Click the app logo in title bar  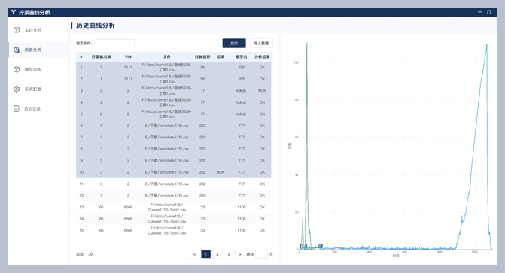[14, 12]
